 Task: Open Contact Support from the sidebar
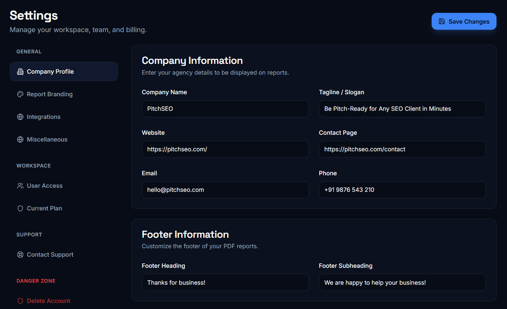(x=64, y=255)
